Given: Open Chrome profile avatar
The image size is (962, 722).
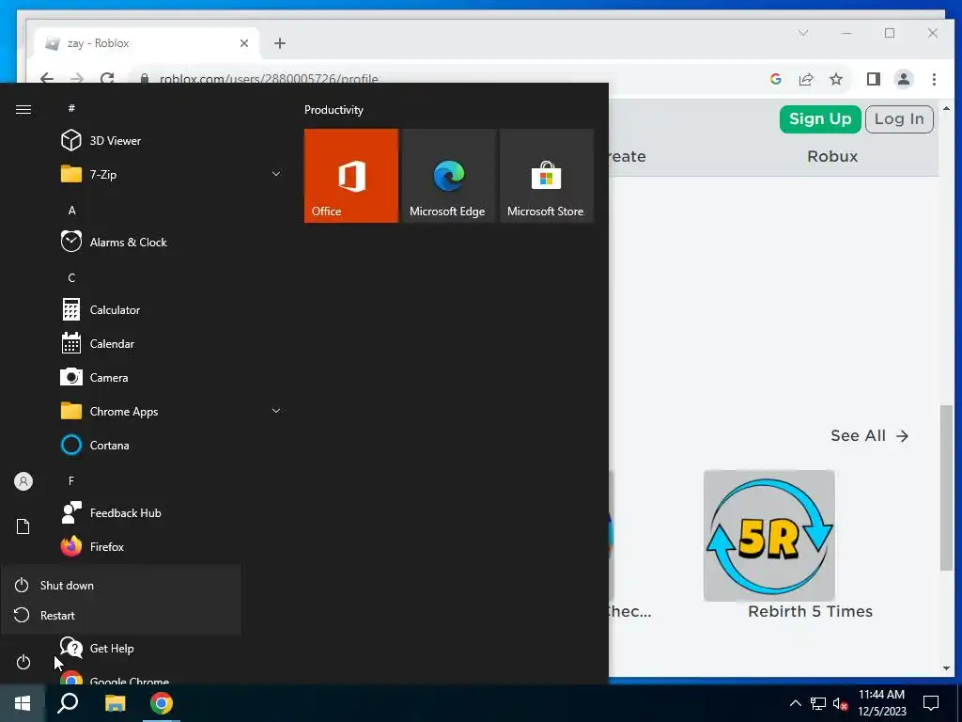Looking at the screenshot, I should 903,79.
